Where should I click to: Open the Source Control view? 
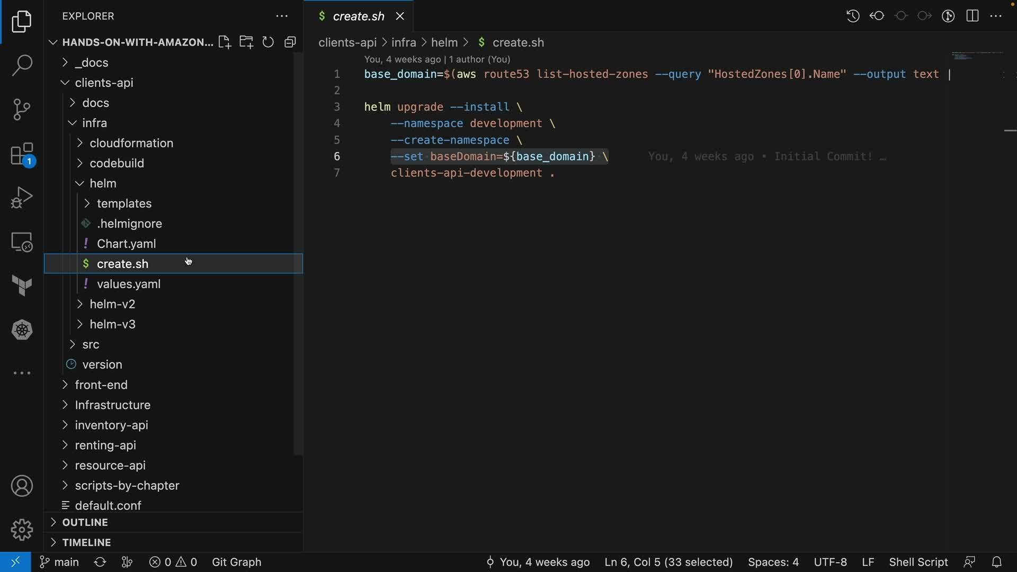[x=22, y=110]
